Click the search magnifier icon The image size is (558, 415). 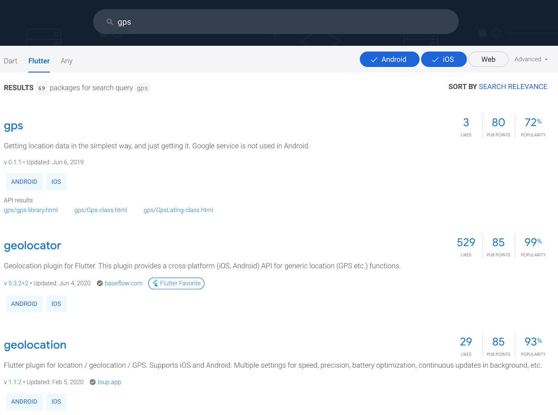[x=110, y=22]
